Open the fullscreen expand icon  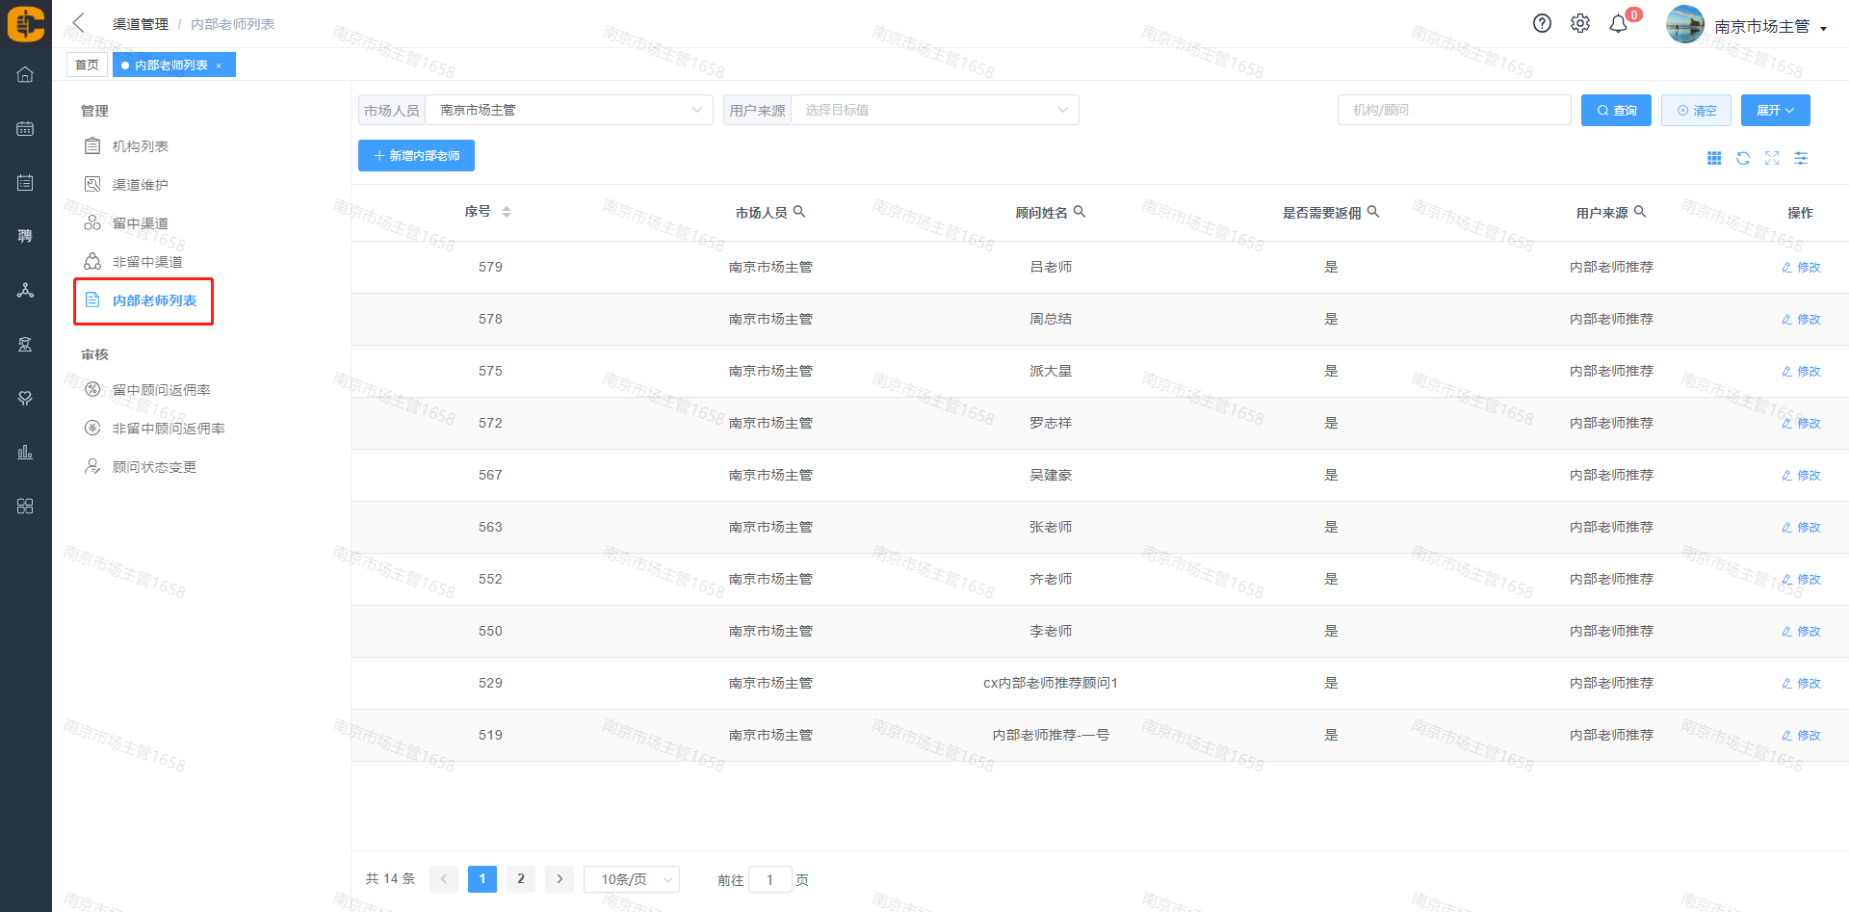click(x=1771, y=158)
